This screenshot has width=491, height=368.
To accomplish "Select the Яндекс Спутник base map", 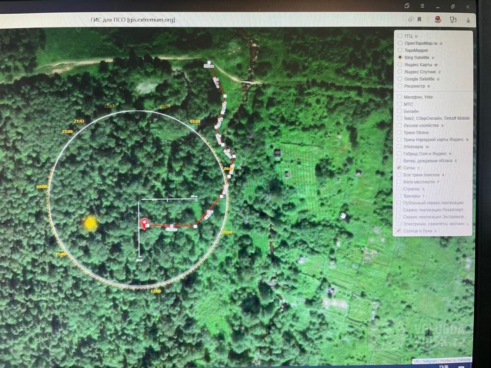I will 400,72.
